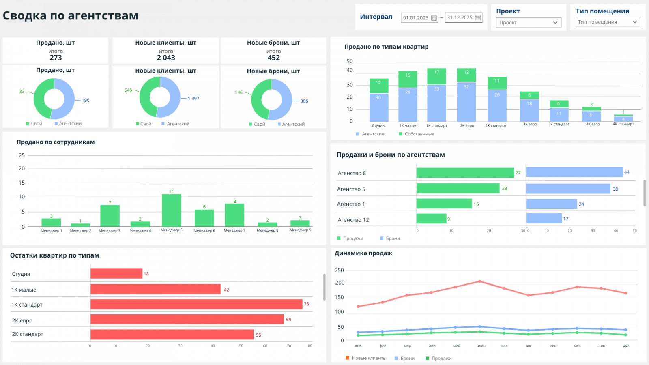Expand the Проект dropdown
This screenshot has height=365, width=649.
(529, 23)
